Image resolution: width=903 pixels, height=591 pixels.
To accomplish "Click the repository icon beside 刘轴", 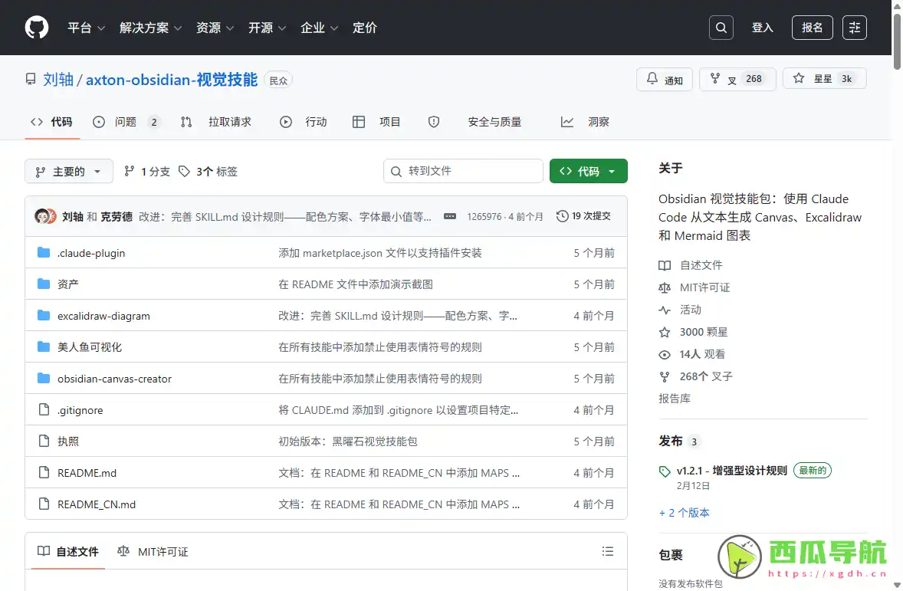I will tap(31, 80).
